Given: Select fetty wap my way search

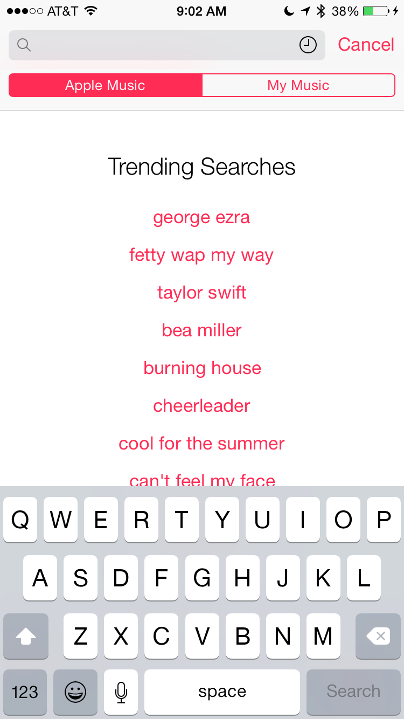Looking at the screenshot, I should tap(201, 255).
